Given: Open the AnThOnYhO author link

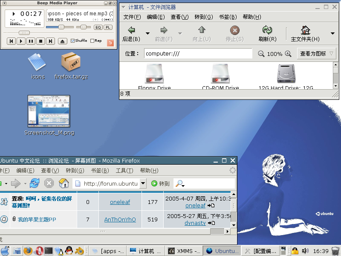Looking at the screenshot, I should (120, 219).
